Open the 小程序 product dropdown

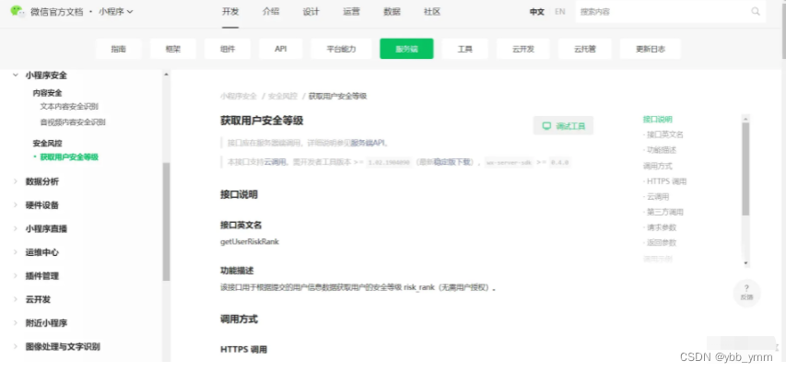tap(116, 12)
